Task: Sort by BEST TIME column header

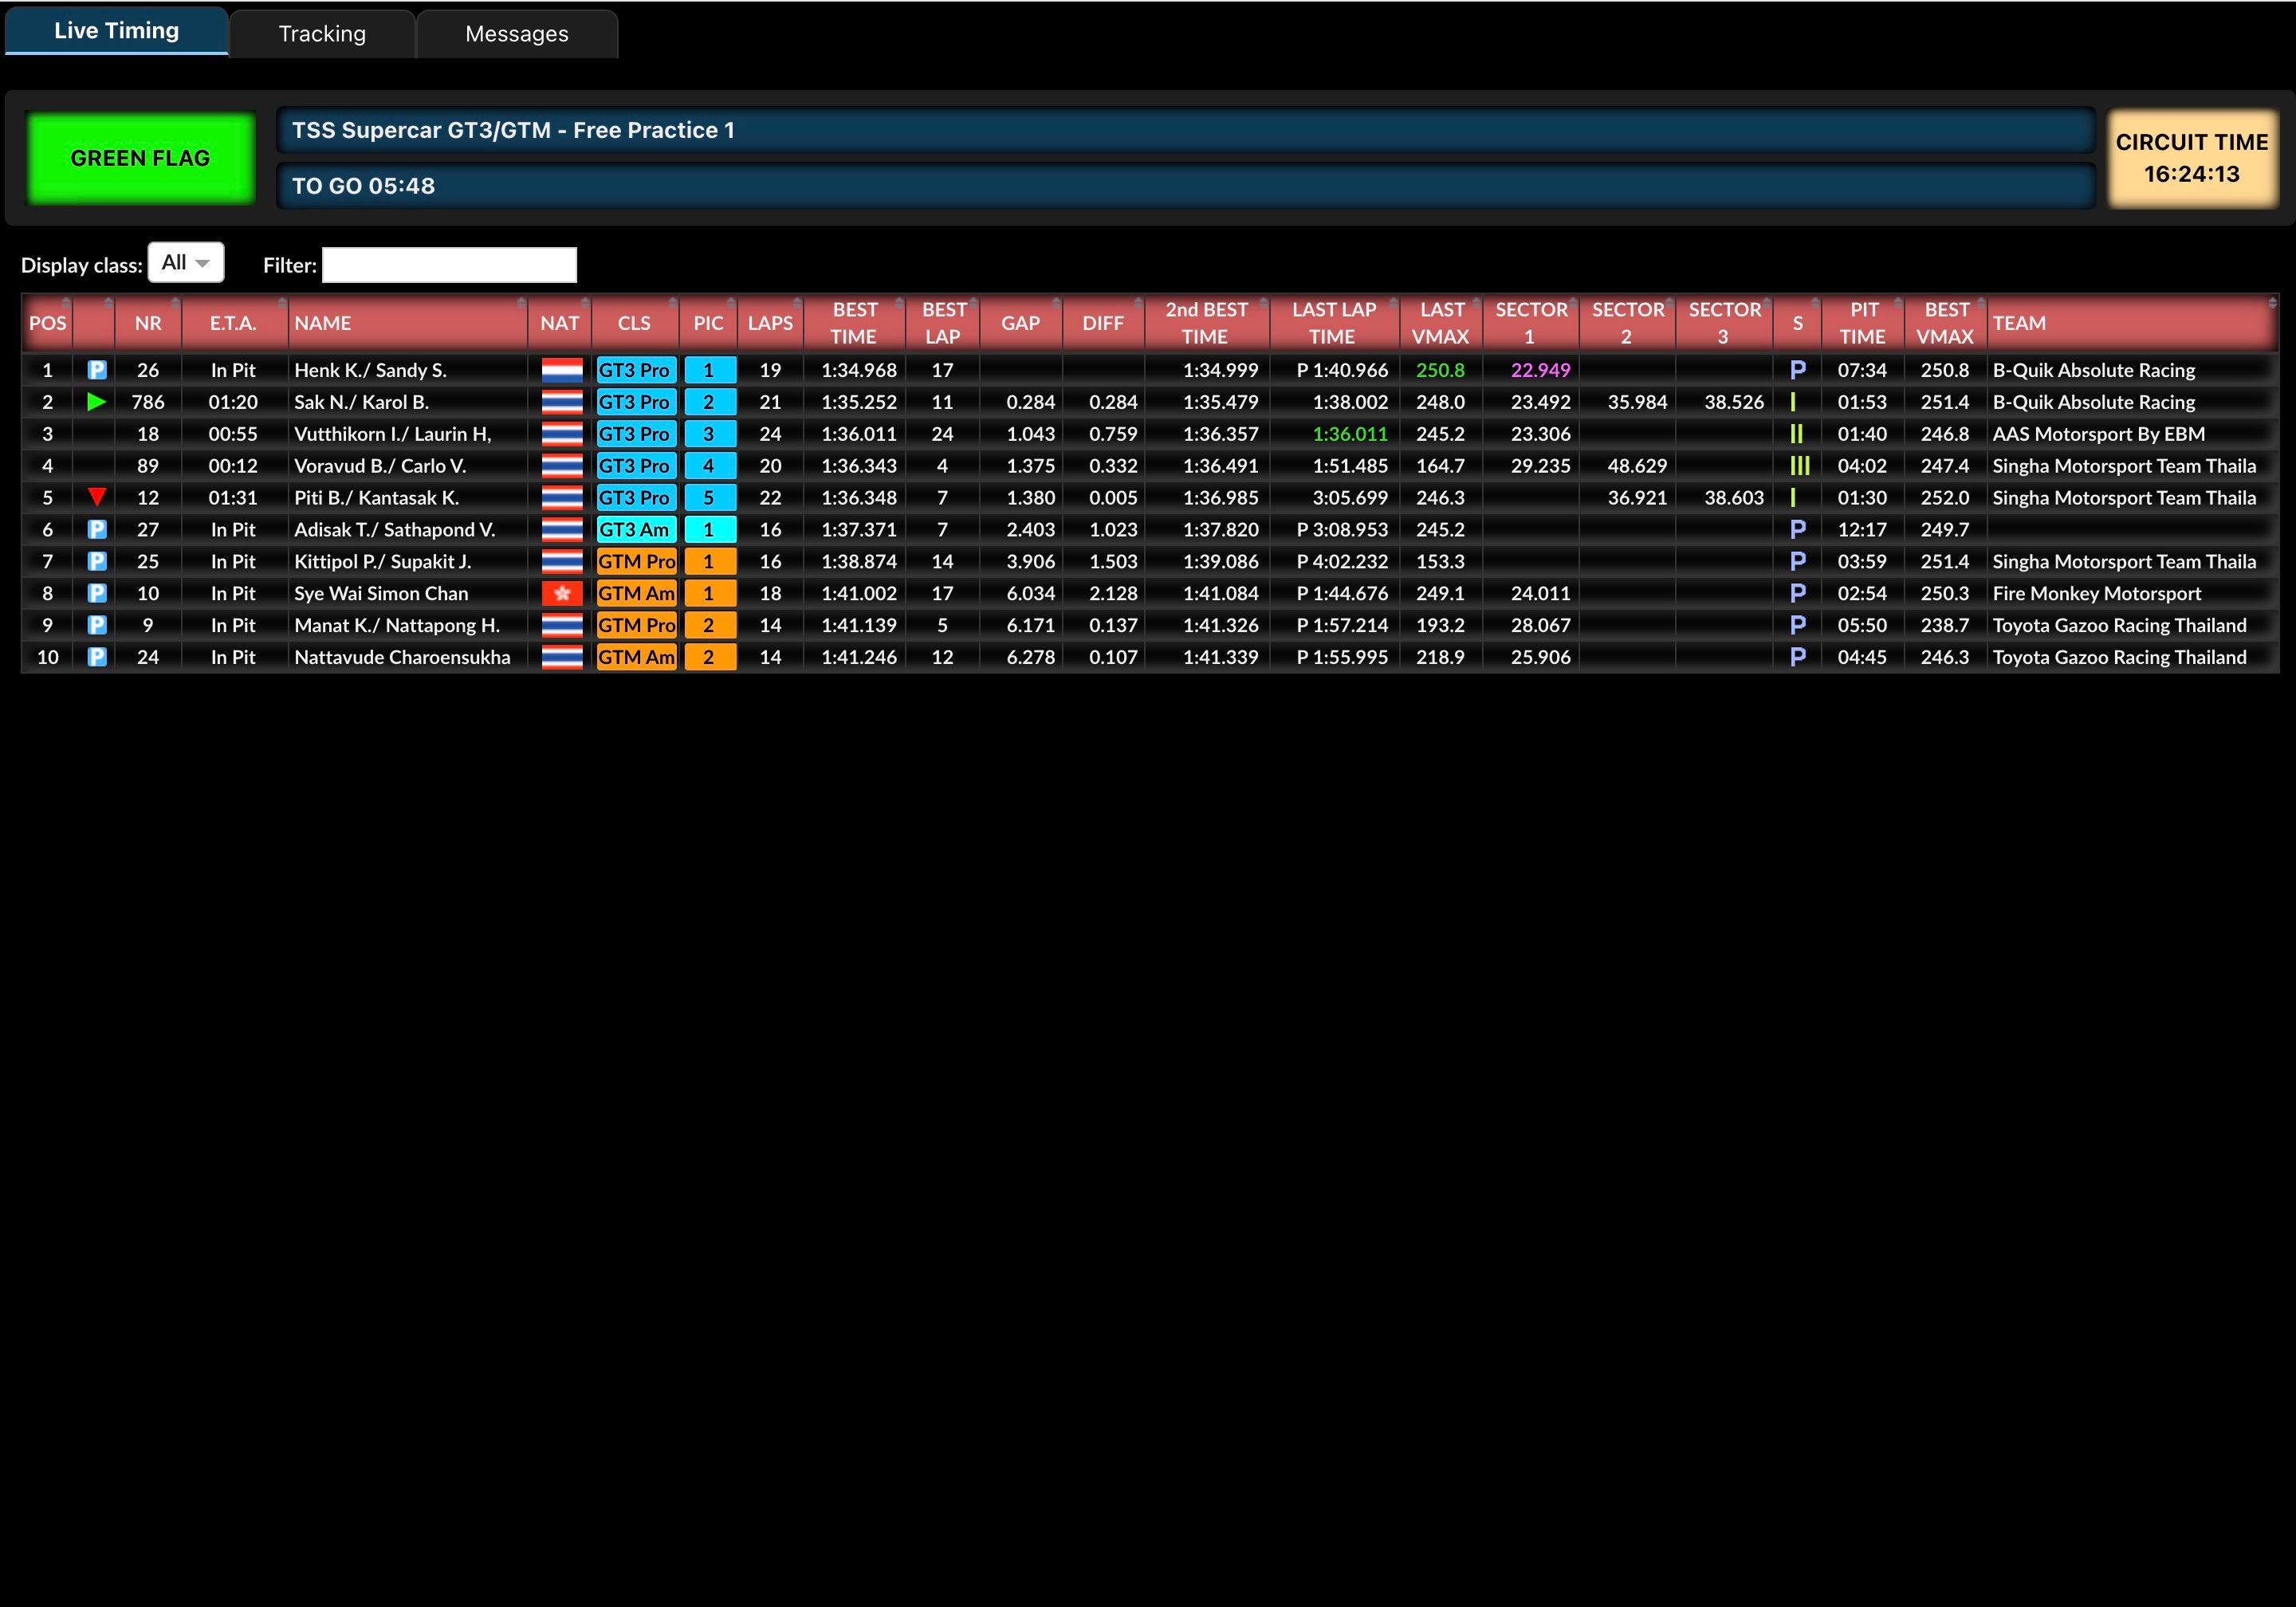Action: (855, 323)
